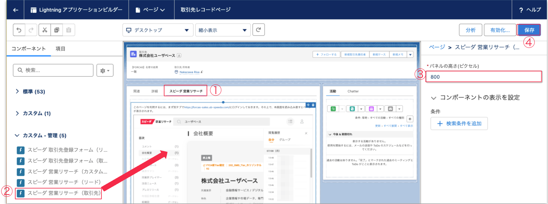Click the refresh canvas icon

(x=258, y=30)
